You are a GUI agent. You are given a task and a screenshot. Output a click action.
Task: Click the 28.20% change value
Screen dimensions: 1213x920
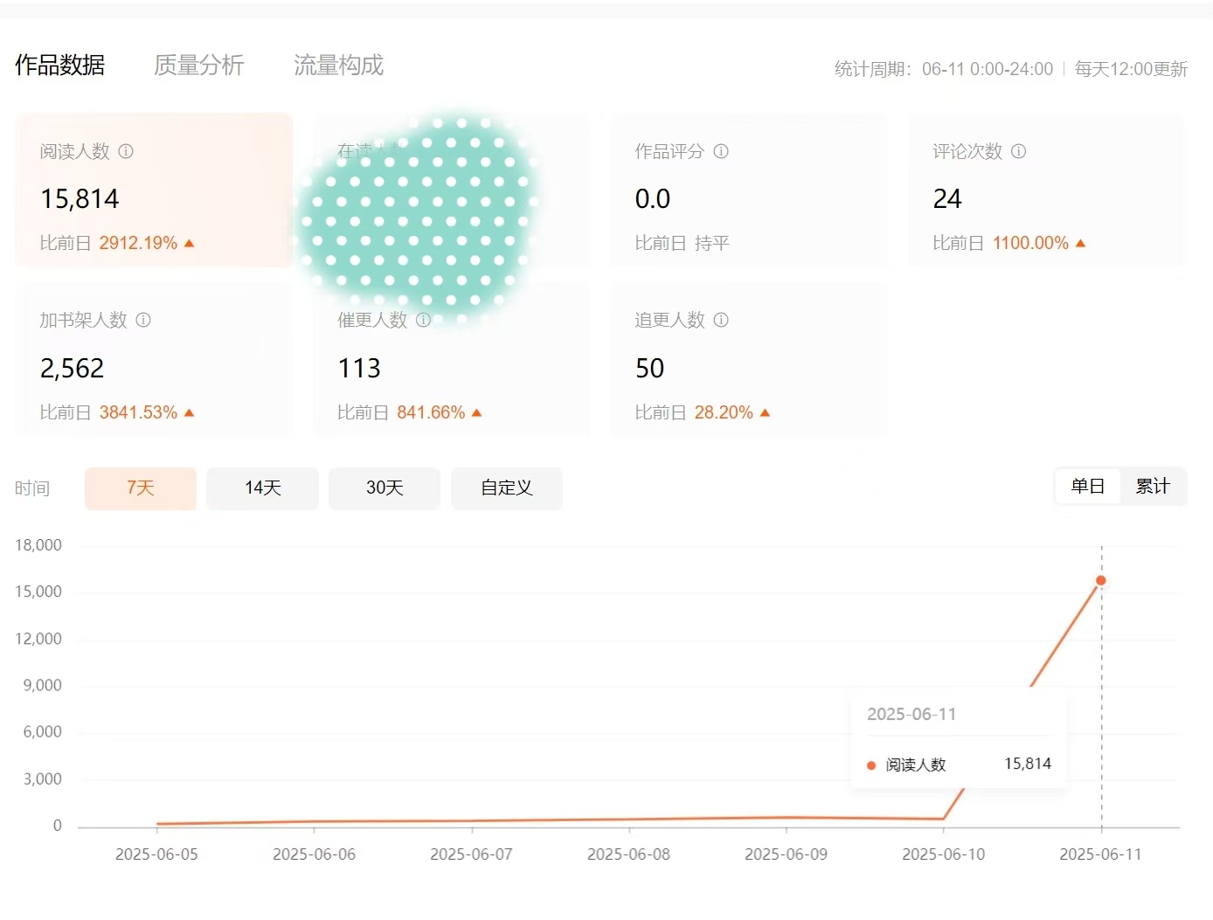coord(724,412)
